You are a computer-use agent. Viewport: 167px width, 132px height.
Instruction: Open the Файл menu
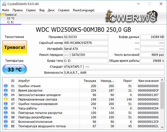(x=5, y=10)
